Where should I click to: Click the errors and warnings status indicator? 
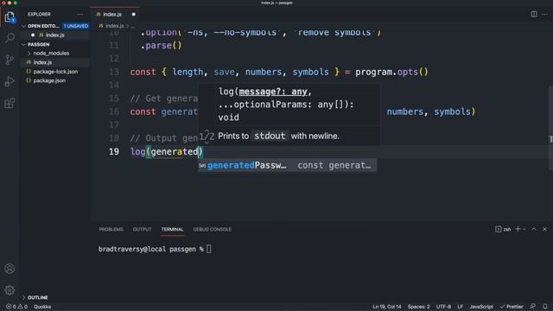point(16,307)
